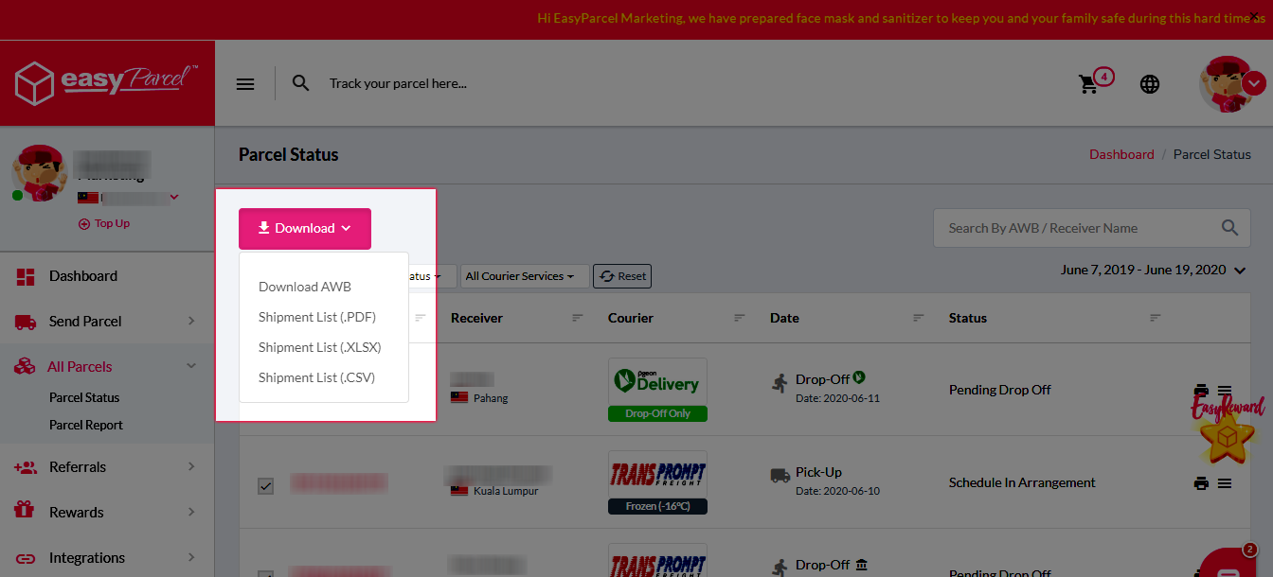The height and width of the screenshot is (577, 1273).
Task: Click the Status column filter icon
Action: [1155, 318]
